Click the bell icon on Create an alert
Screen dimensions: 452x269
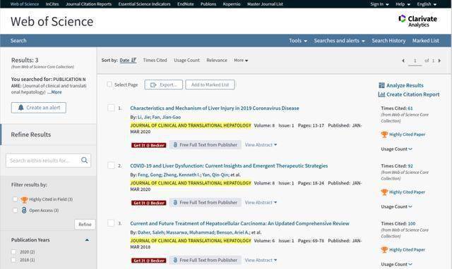coord(20,108)
